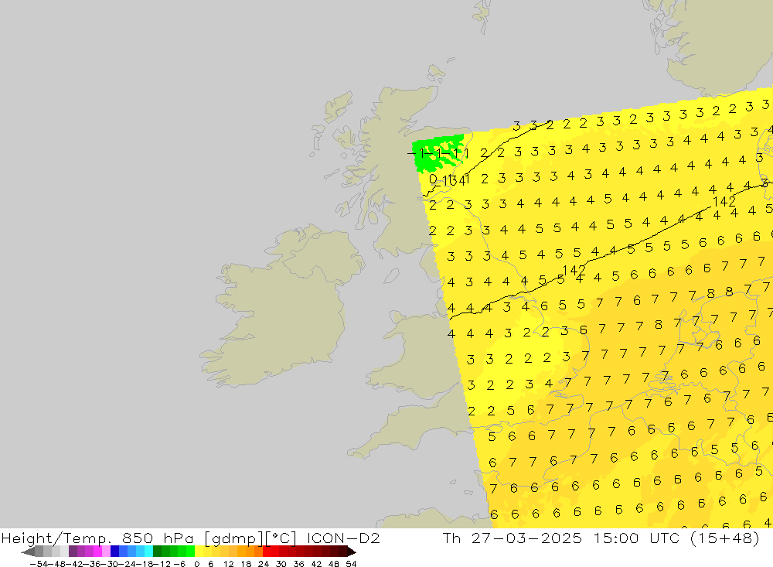Click the dark right arrow of the color scale
773x567 pixels.
click(351, 552)
